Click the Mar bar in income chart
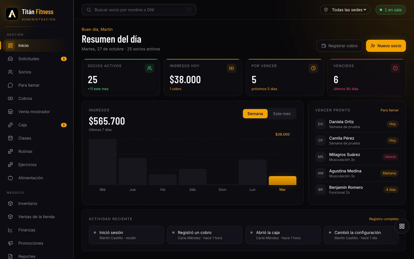Screen dimensions: 414x259 [283, 181]
